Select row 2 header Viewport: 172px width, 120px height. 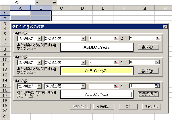coord(5,18)
